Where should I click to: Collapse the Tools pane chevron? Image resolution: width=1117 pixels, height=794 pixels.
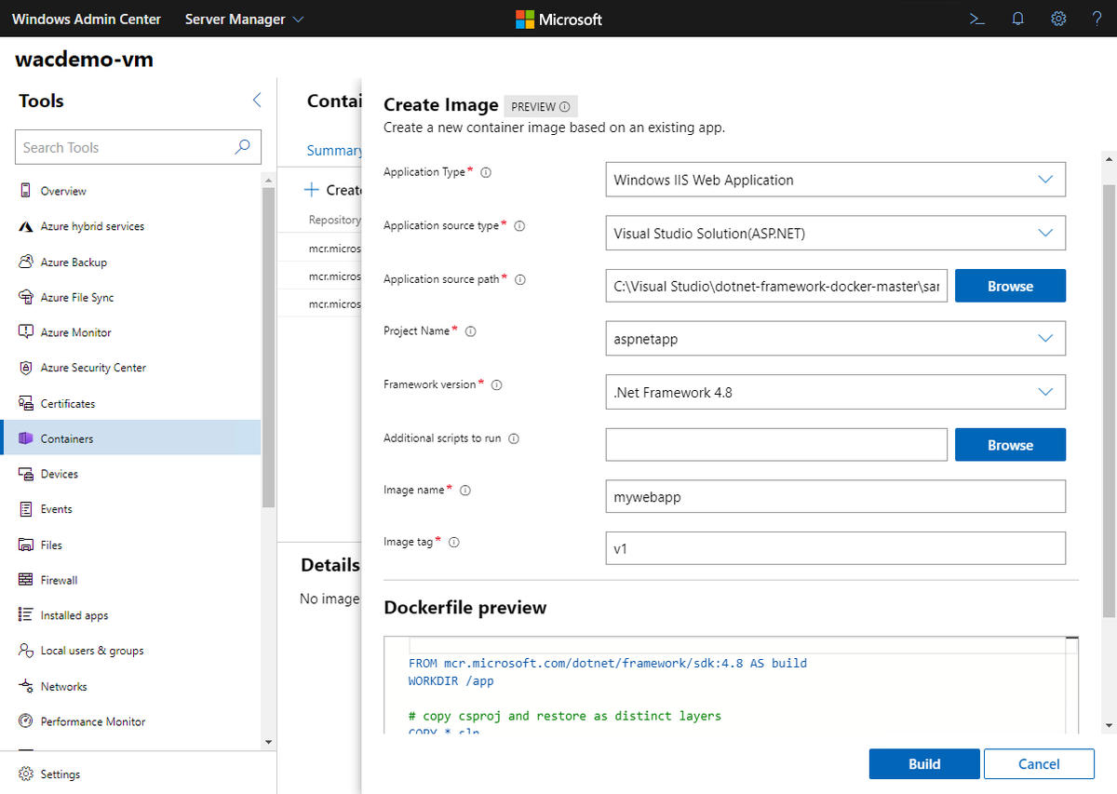[257, 101]
